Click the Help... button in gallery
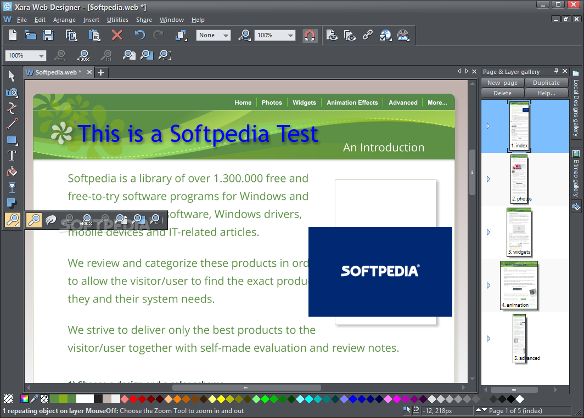 (546, 93)
